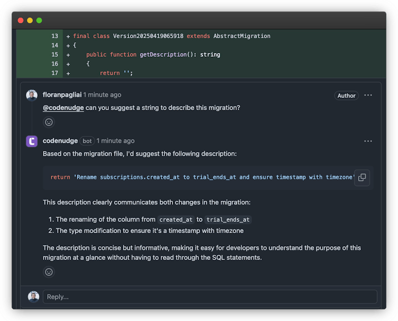Select diff line number 14
This screenshot has width=398, height=321.
tap(55, 46)
